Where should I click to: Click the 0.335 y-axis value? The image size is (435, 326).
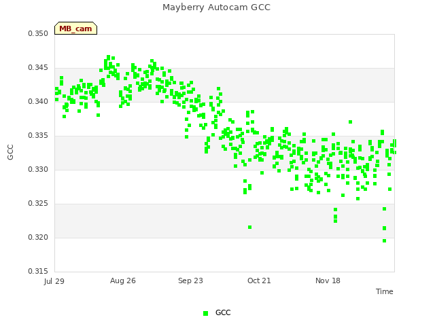(38, 136)
